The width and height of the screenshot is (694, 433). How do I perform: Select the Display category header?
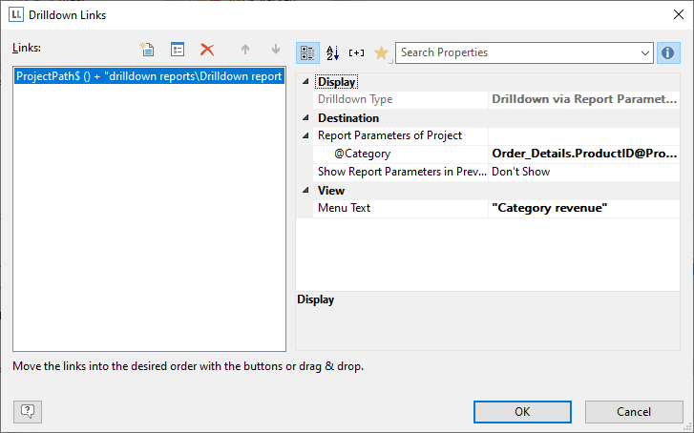click(336, 82)
